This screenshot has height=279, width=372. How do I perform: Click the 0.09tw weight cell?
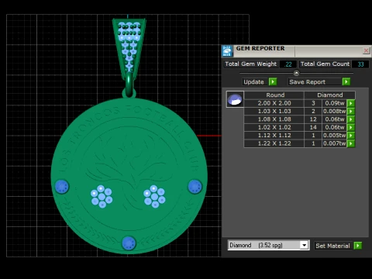pos(334,103)
